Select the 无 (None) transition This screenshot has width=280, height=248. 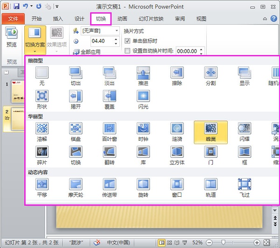click(x=42, y=76)
